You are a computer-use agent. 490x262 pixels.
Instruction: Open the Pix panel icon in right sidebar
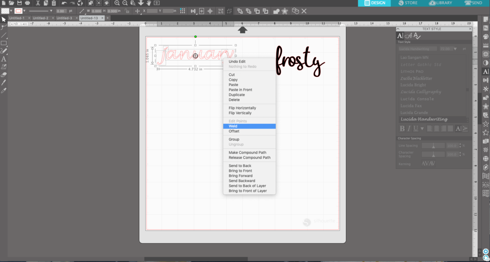(486, 28)
